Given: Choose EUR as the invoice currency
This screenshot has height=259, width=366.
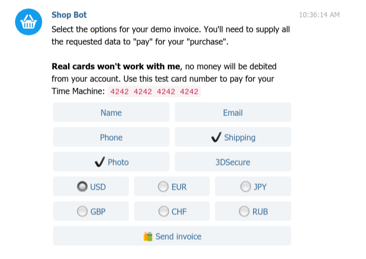Looking at the screenshot, I should pos(163,187).
